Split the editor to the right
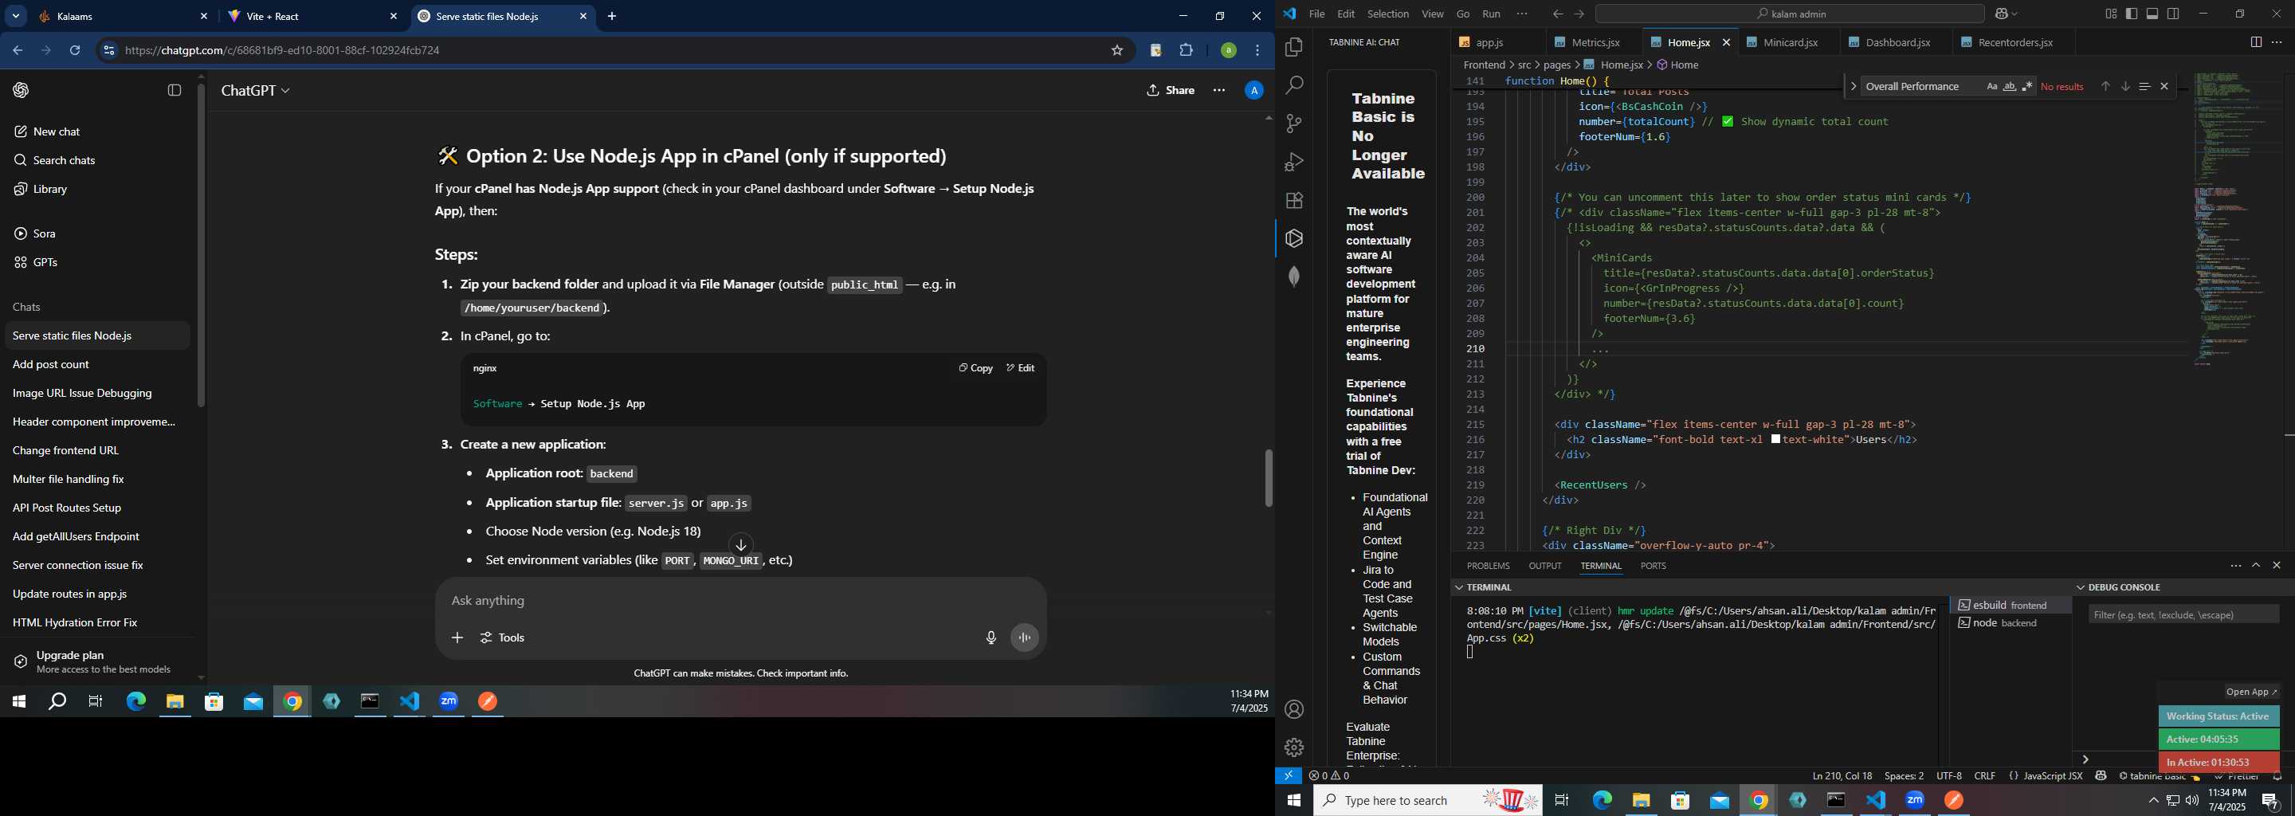Viewport: 2295px width, 816px height. tap(2255, 43)
